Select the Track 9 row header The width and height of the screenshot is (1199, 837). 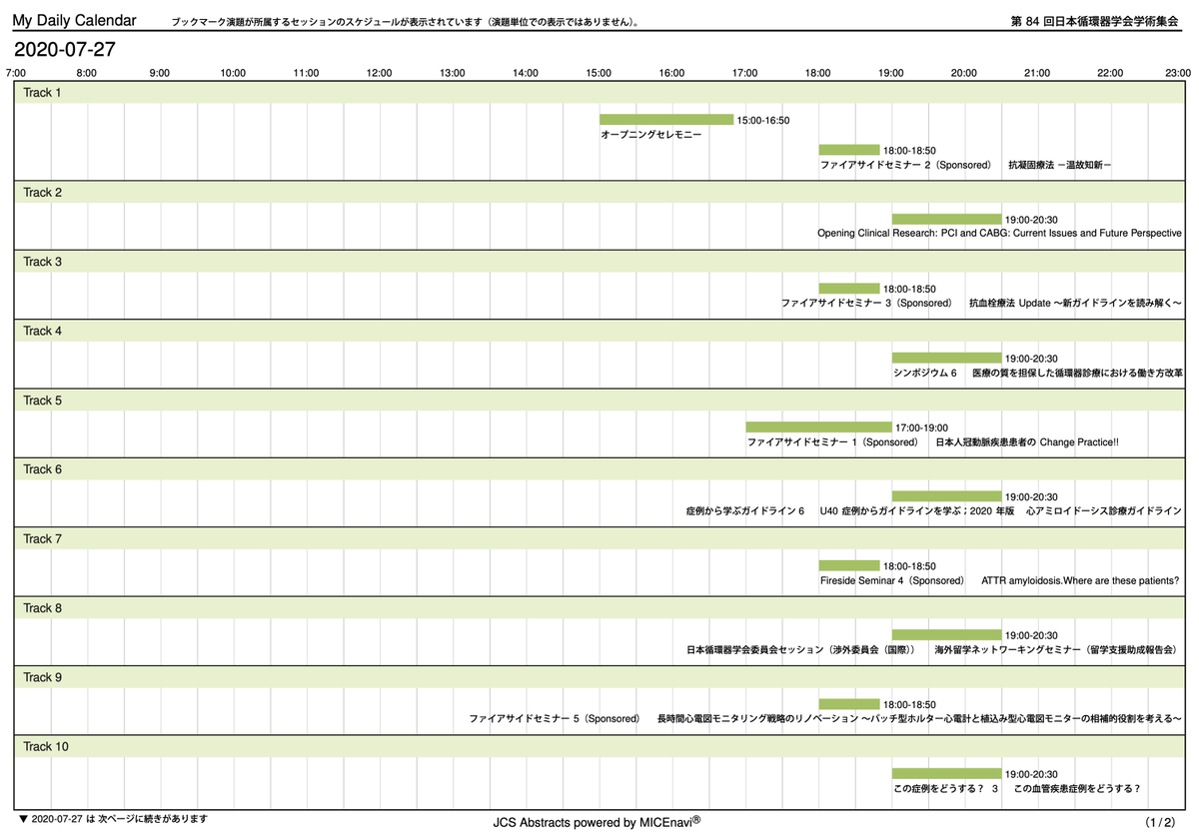coord(599,677)
